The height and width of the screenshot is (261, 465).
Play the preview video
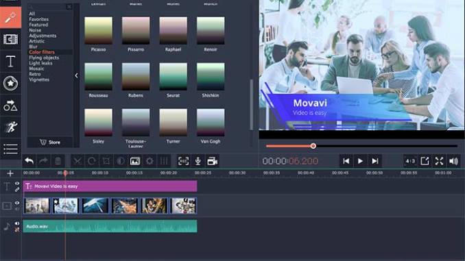point(360,161)
